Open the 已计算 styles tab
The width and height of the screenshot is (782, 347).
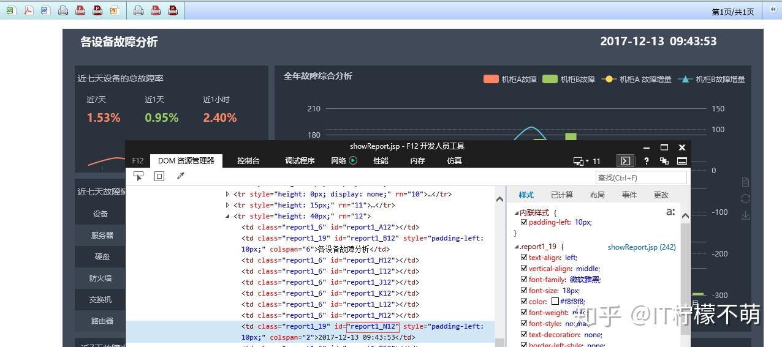pos(561,195)
